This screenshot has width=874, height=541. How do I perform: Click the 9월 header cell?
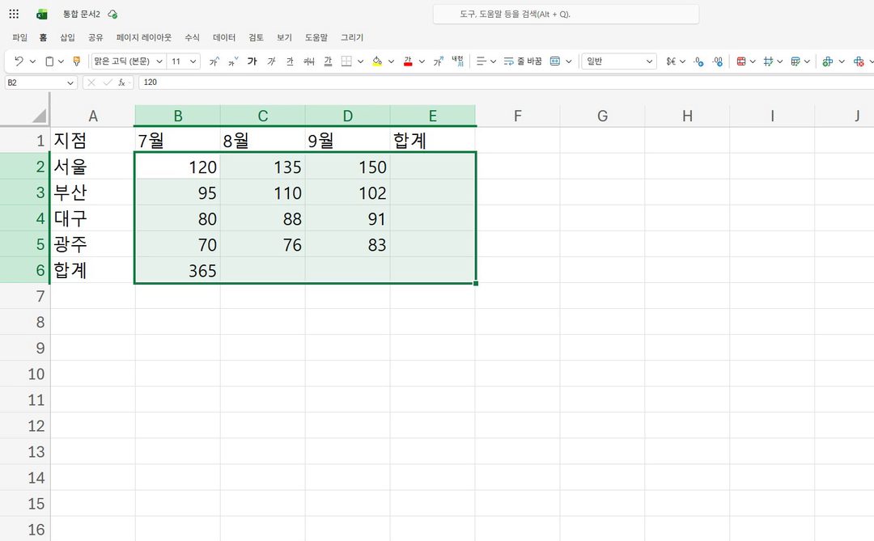point(347,140)
